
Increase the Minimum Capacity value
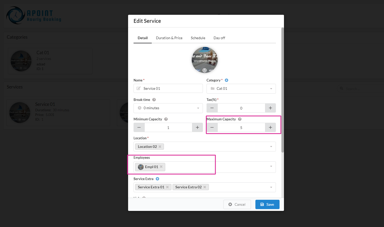point(197,127)
